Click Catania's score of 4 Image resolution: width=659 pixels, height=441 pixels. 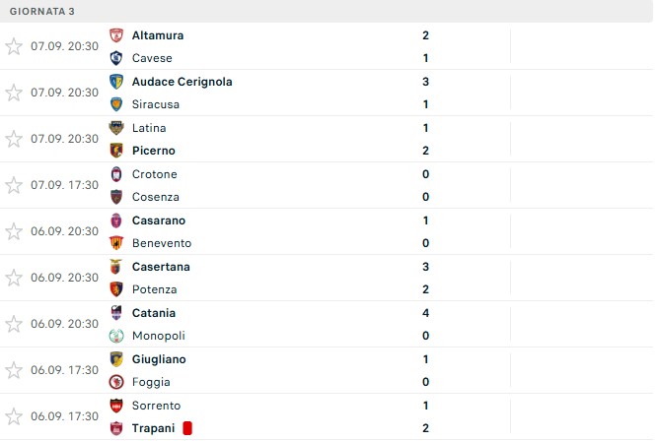tap(425, 313)
